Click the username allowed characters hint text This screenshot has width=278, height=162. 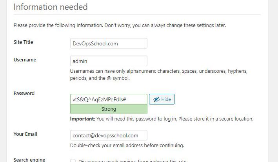click(x=158, y=74)
